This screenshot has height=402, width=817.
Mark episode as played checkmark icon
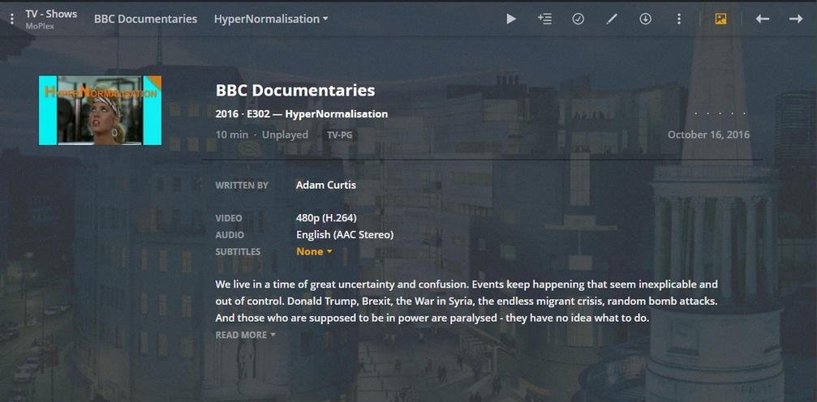pos(578,19)
